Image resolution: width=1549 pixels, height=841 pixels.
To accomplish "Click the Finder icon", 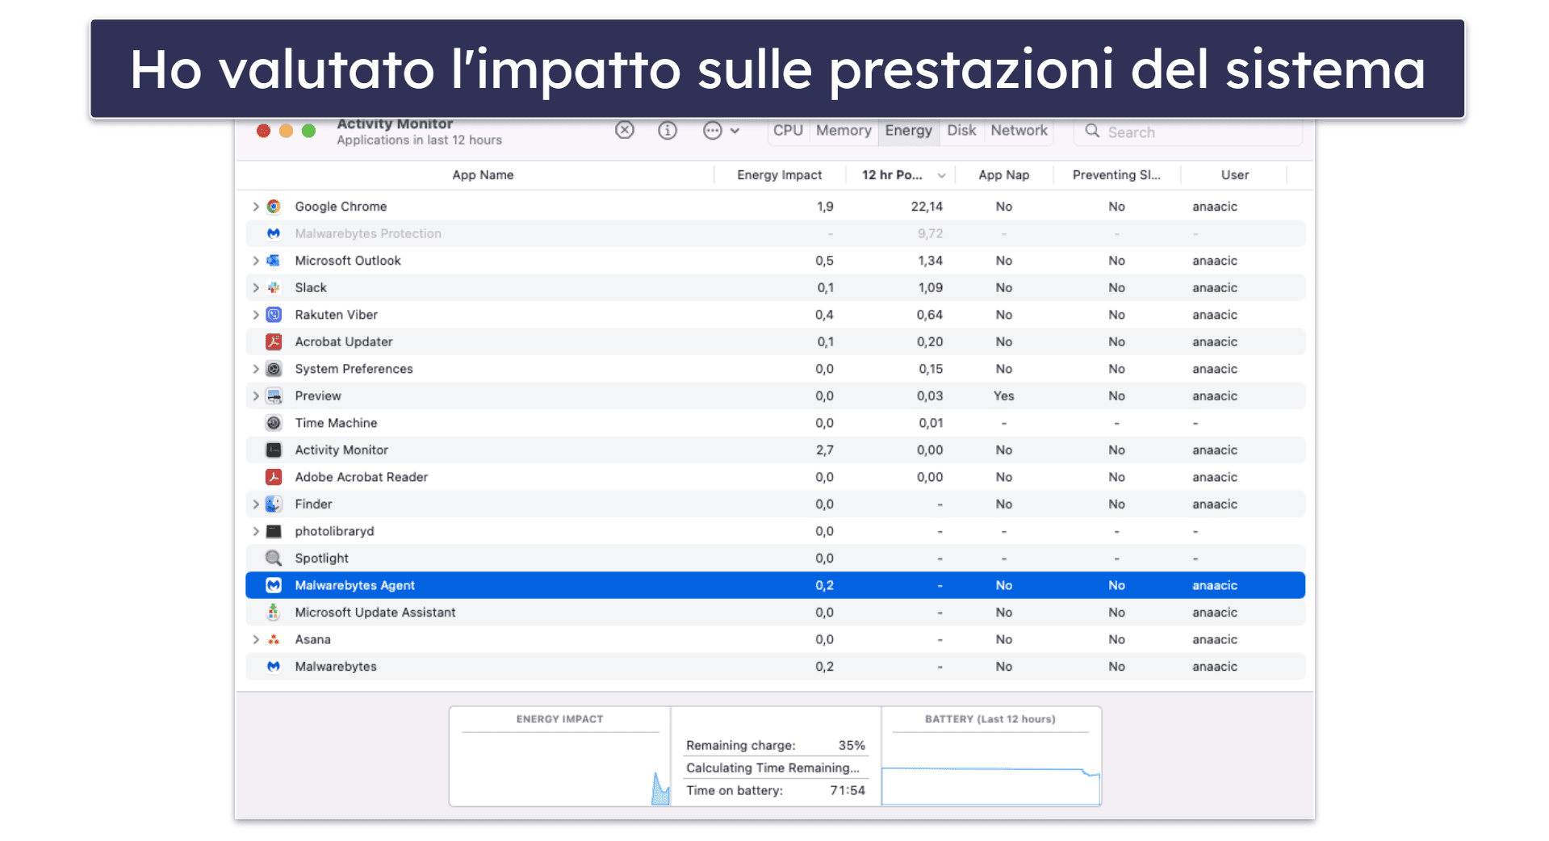I will pyautogui.click(x=274, y=504).
